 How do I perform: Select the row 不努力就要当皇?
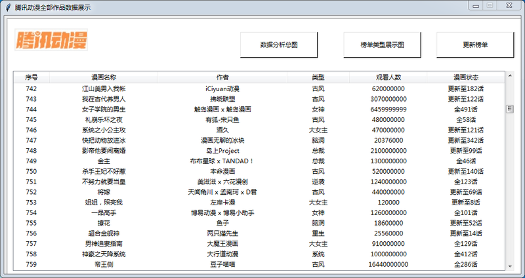point(259,182)
